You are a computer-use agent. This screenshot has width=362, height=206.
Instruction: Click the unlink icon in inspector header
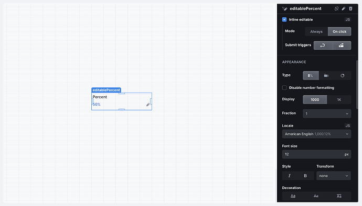click(336, 9)
